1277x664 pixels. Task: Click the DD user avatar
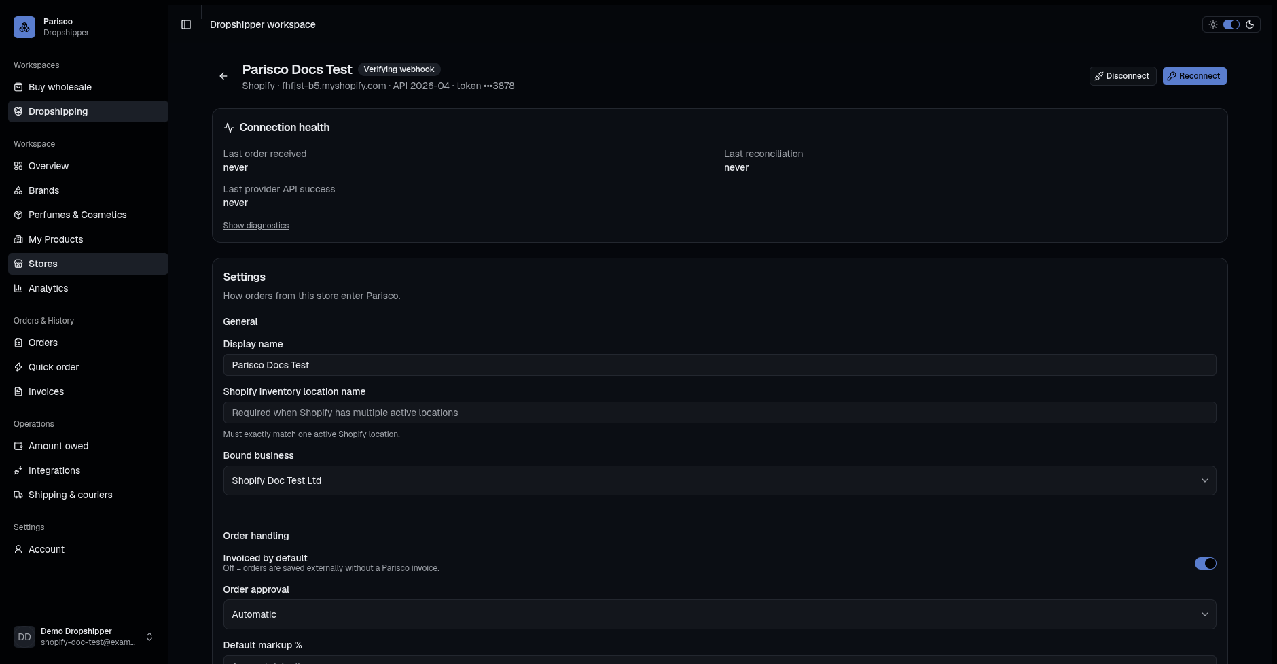pos(24,637)
